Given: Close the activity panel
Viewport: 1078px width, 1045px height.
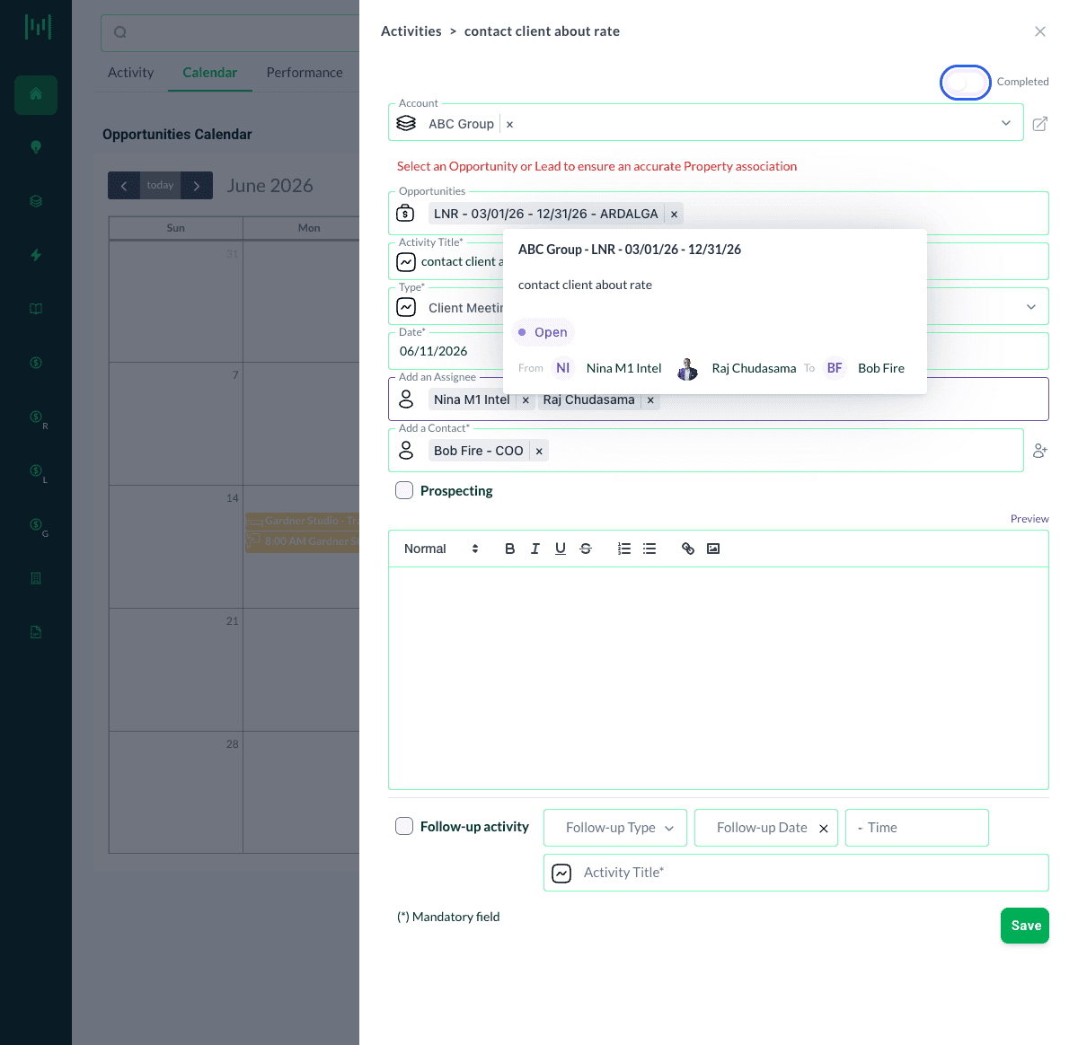Looking at the screenshot, I should click(1040, 31).
